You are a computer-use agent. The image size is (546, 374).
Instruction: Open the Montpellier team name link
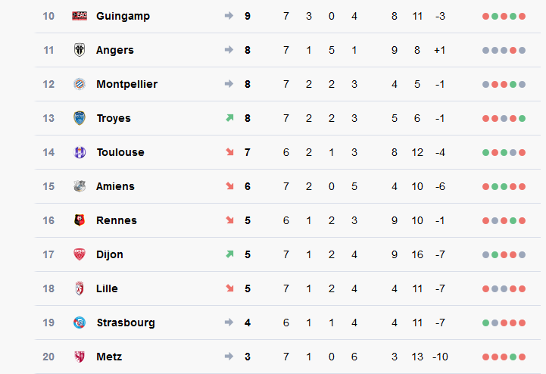[x=126, y=84]
